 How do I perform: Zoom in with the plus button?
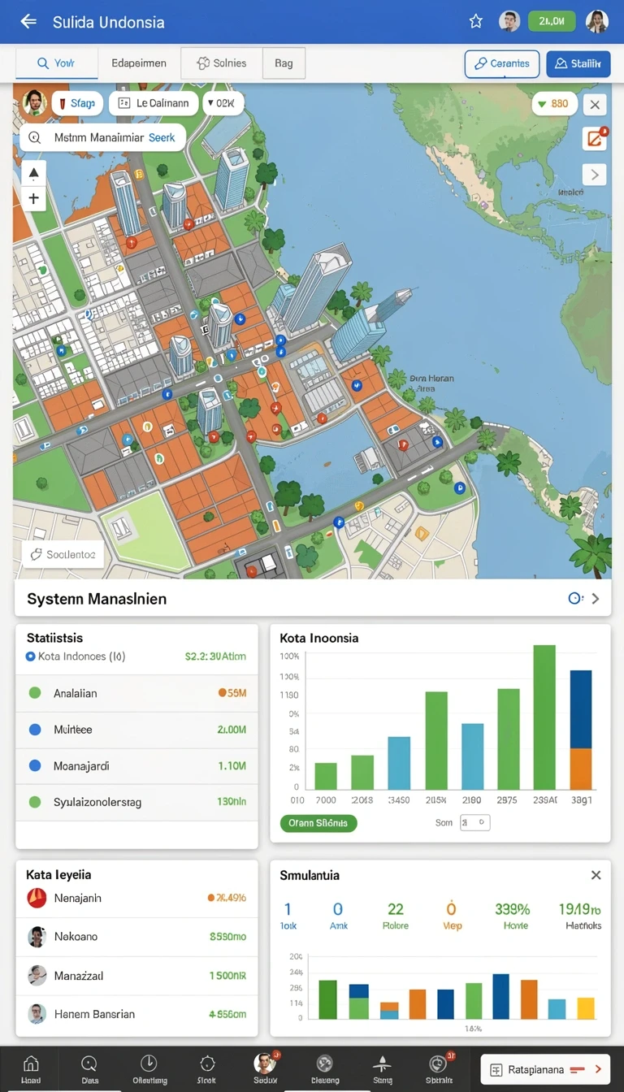pyautogui.click(x=33, y=197)
